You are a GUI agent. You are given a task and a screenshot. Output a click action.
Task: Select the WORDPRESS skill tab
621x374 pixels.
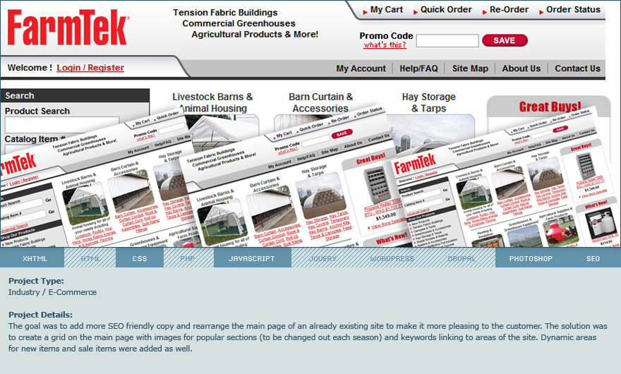click(392, 258)
